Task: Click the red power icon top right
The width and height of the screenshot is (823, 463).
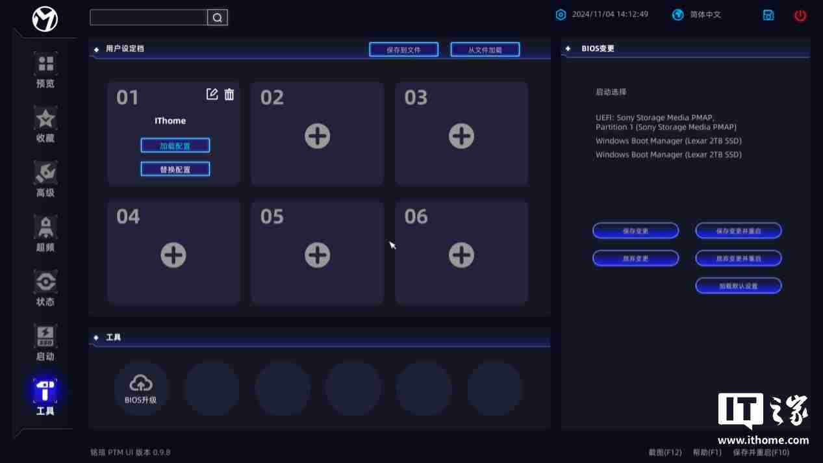Action: 800,15
